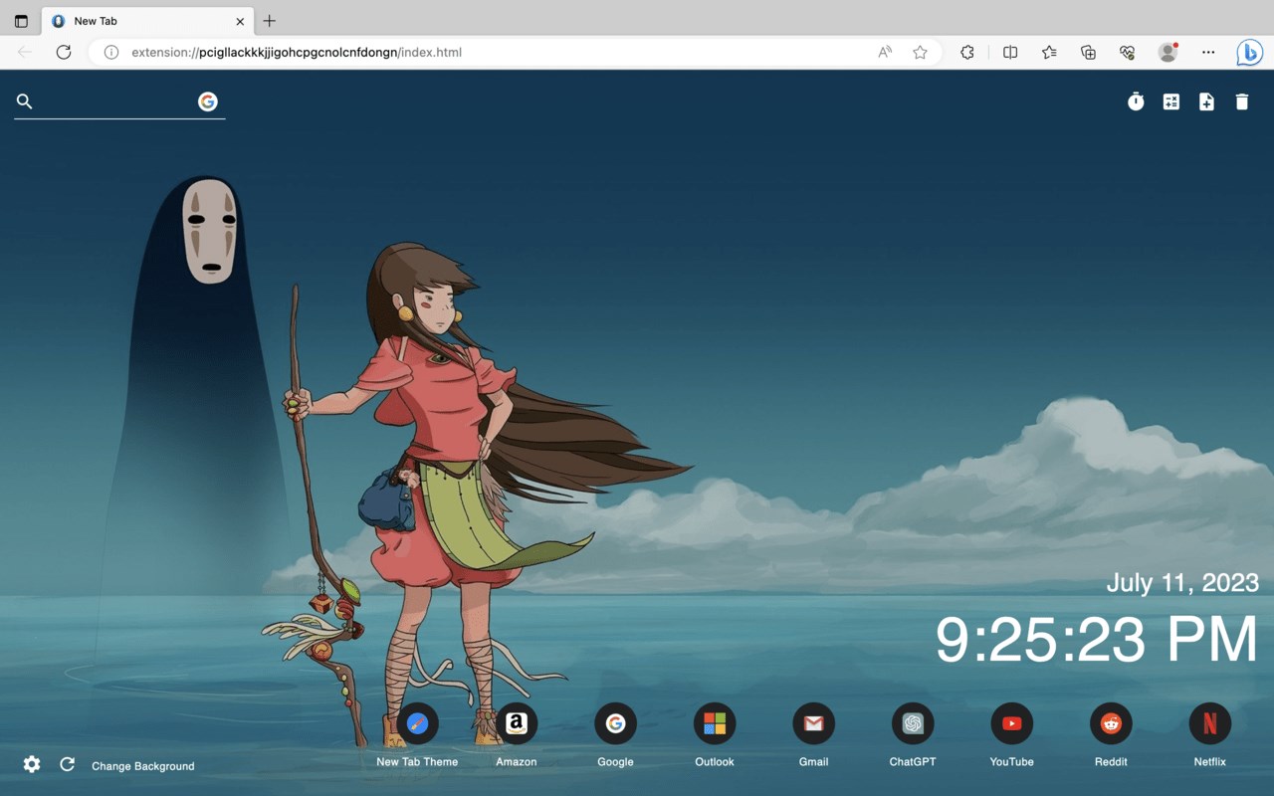Open the page settings gear icon
Screen dimensions: 1274x796
[x=32, y=764]
